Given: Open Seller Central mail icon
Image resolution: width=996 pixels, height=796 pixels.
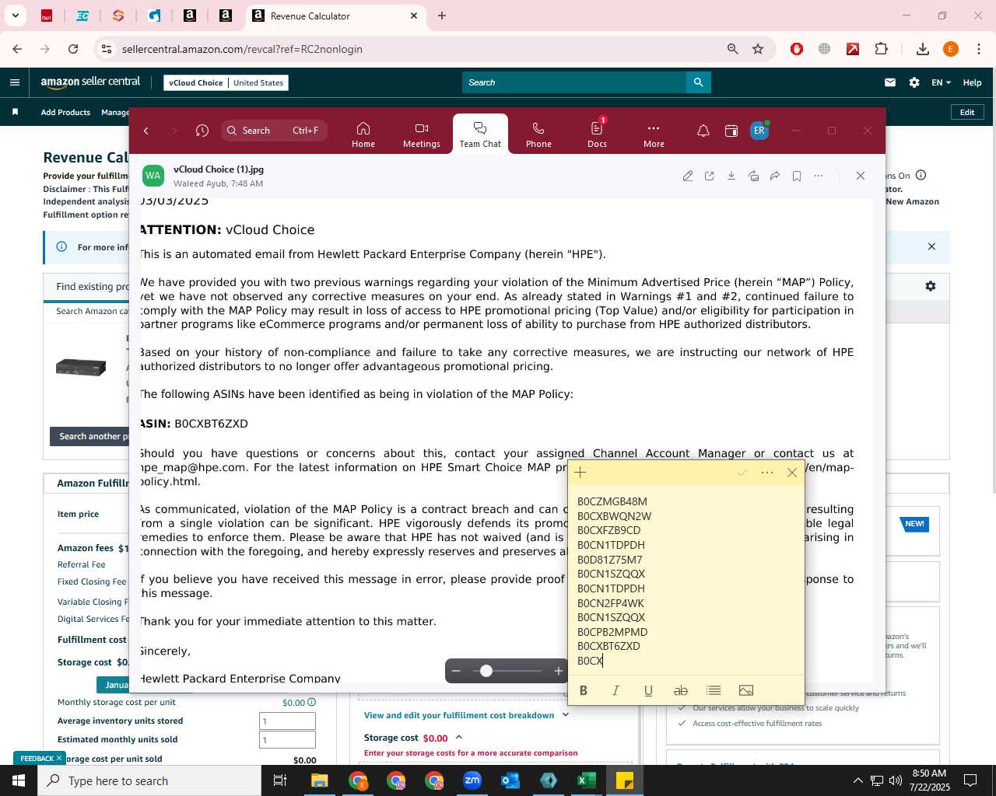Looking at the screenshot, I should [x=890, y=82].
